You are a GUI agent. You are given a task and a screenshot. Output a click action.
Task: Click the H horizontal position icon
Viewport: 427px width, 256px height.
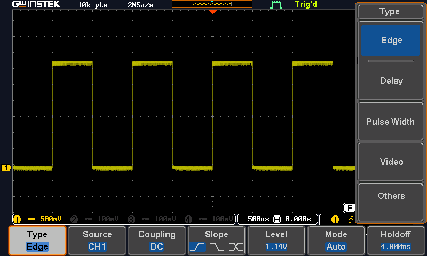click(276, 219)
